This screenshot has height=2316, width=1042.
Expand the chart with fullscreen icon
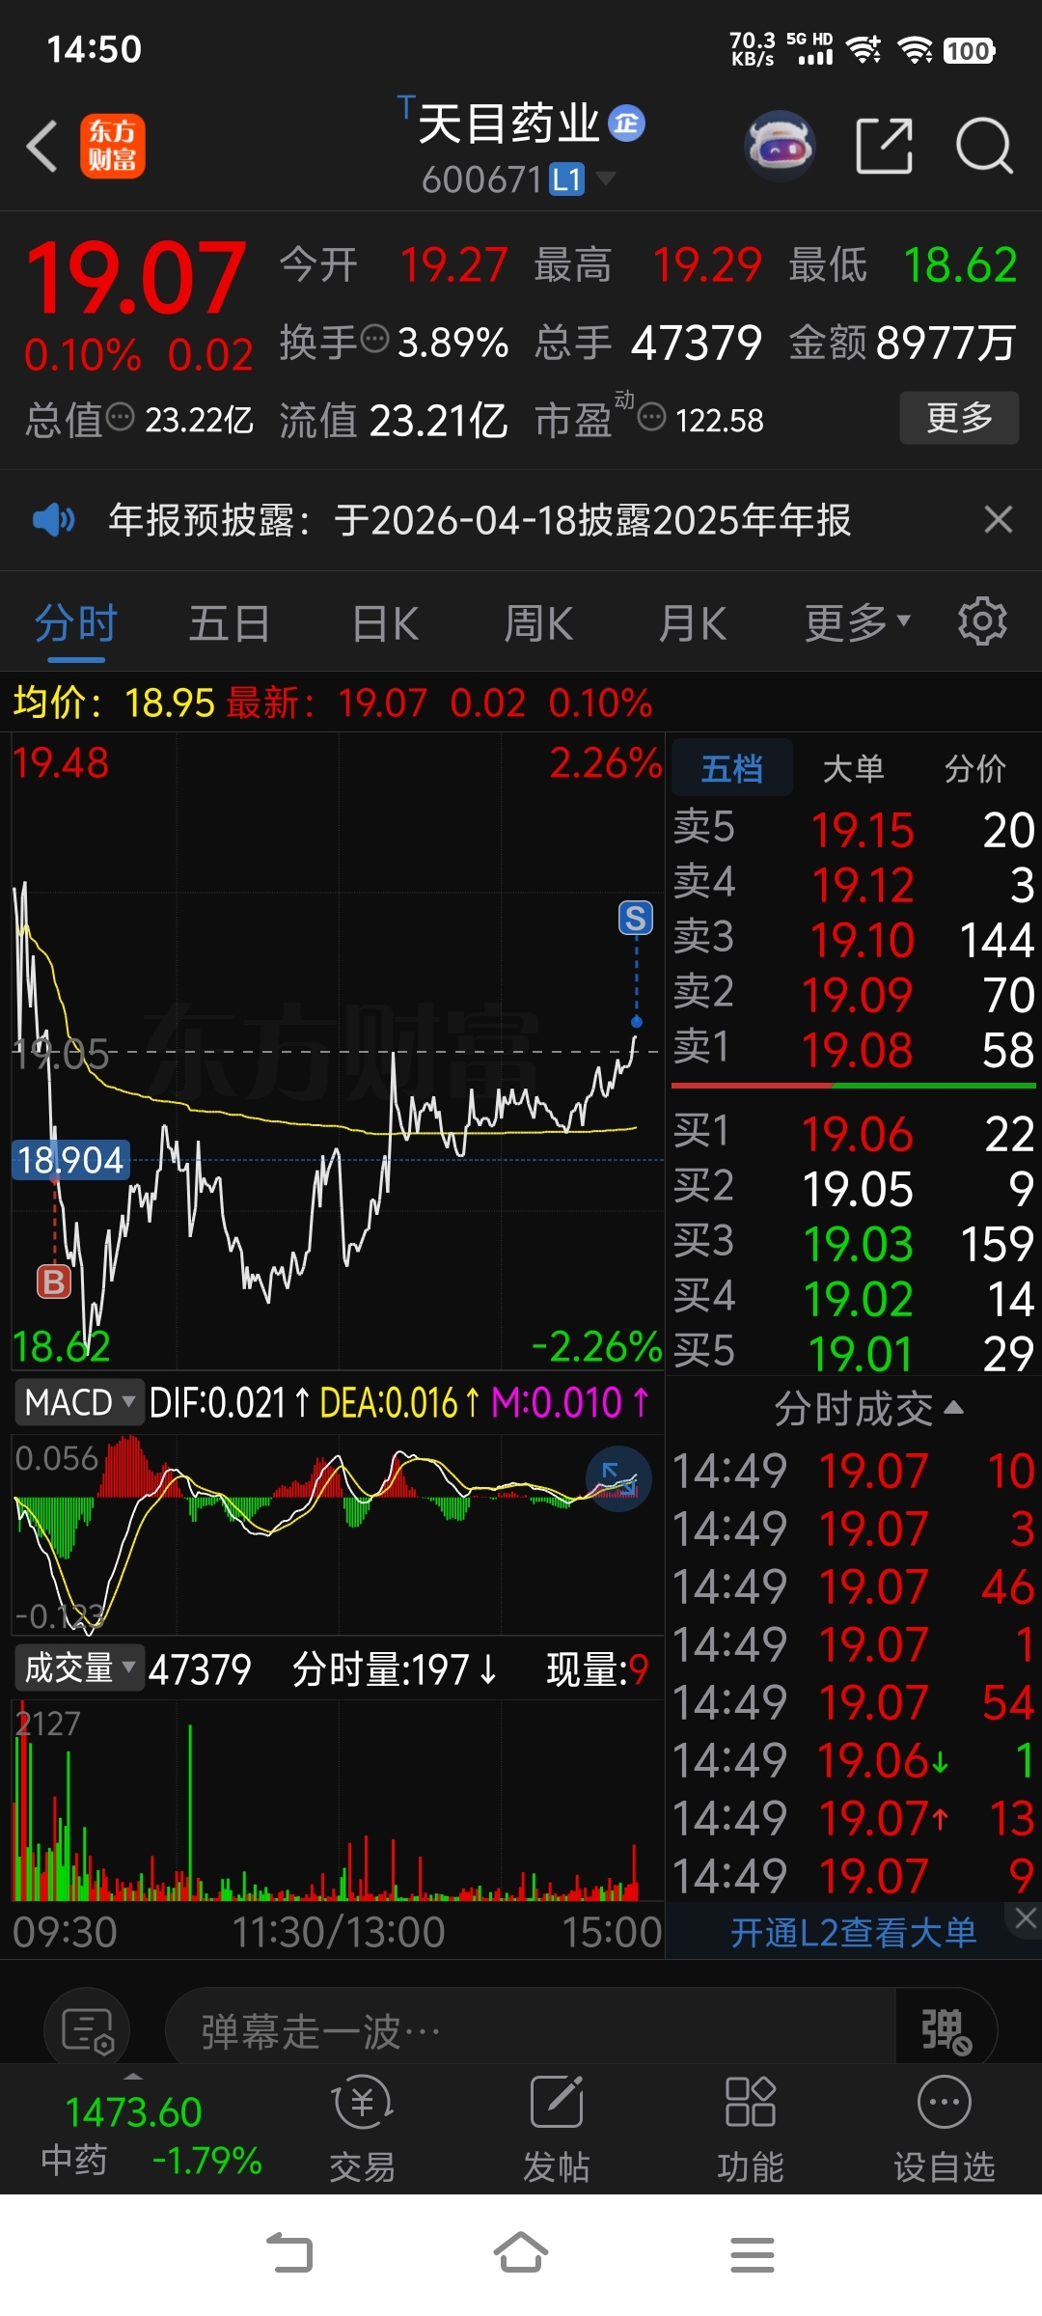pyautogui.click(x=618, y=1478)
